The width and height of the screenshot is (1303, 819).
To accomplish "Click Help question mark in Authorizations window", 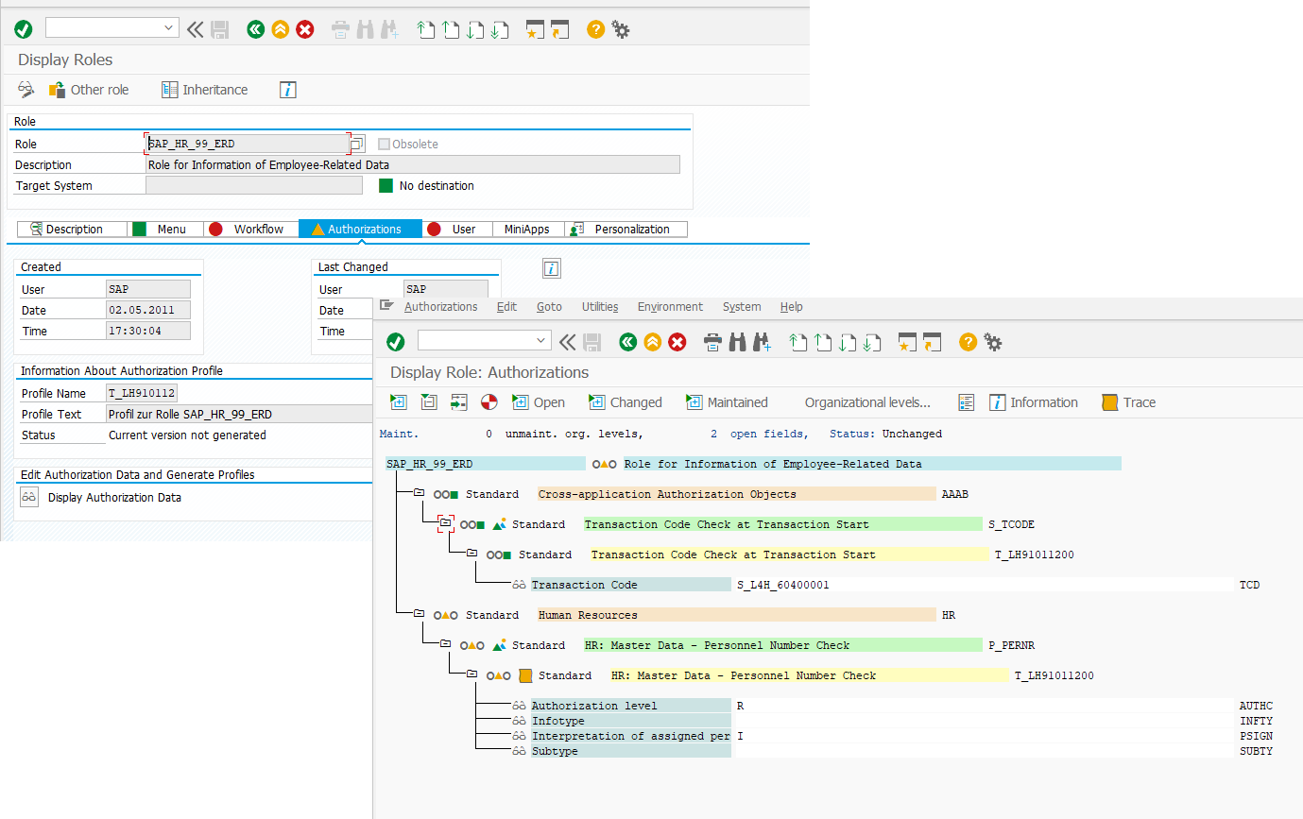I will [968, 342].
